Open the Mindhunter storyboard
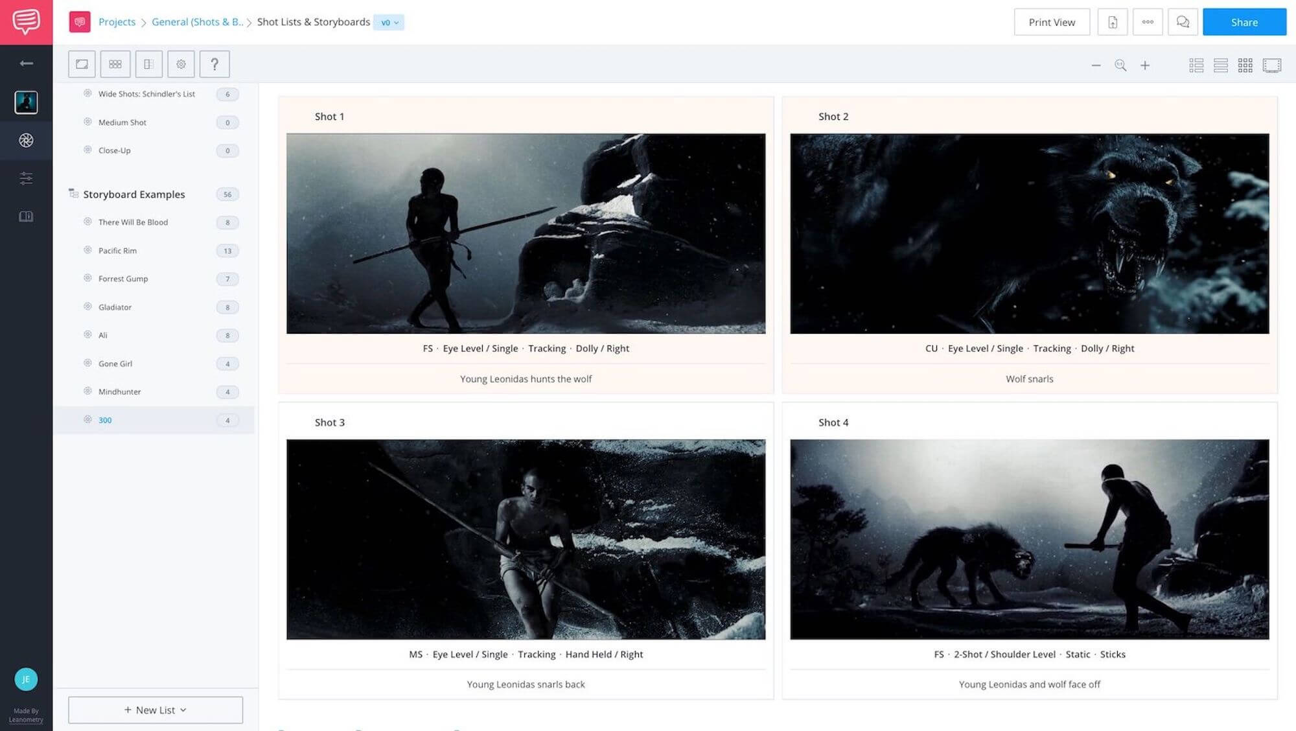Screen dimensions: 1296x731 point(119,391)
